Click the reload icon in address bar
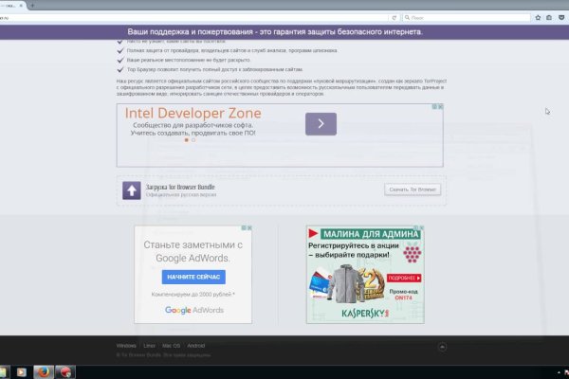The width and height of the screenshot is (569, 379). tap(395, 17)
